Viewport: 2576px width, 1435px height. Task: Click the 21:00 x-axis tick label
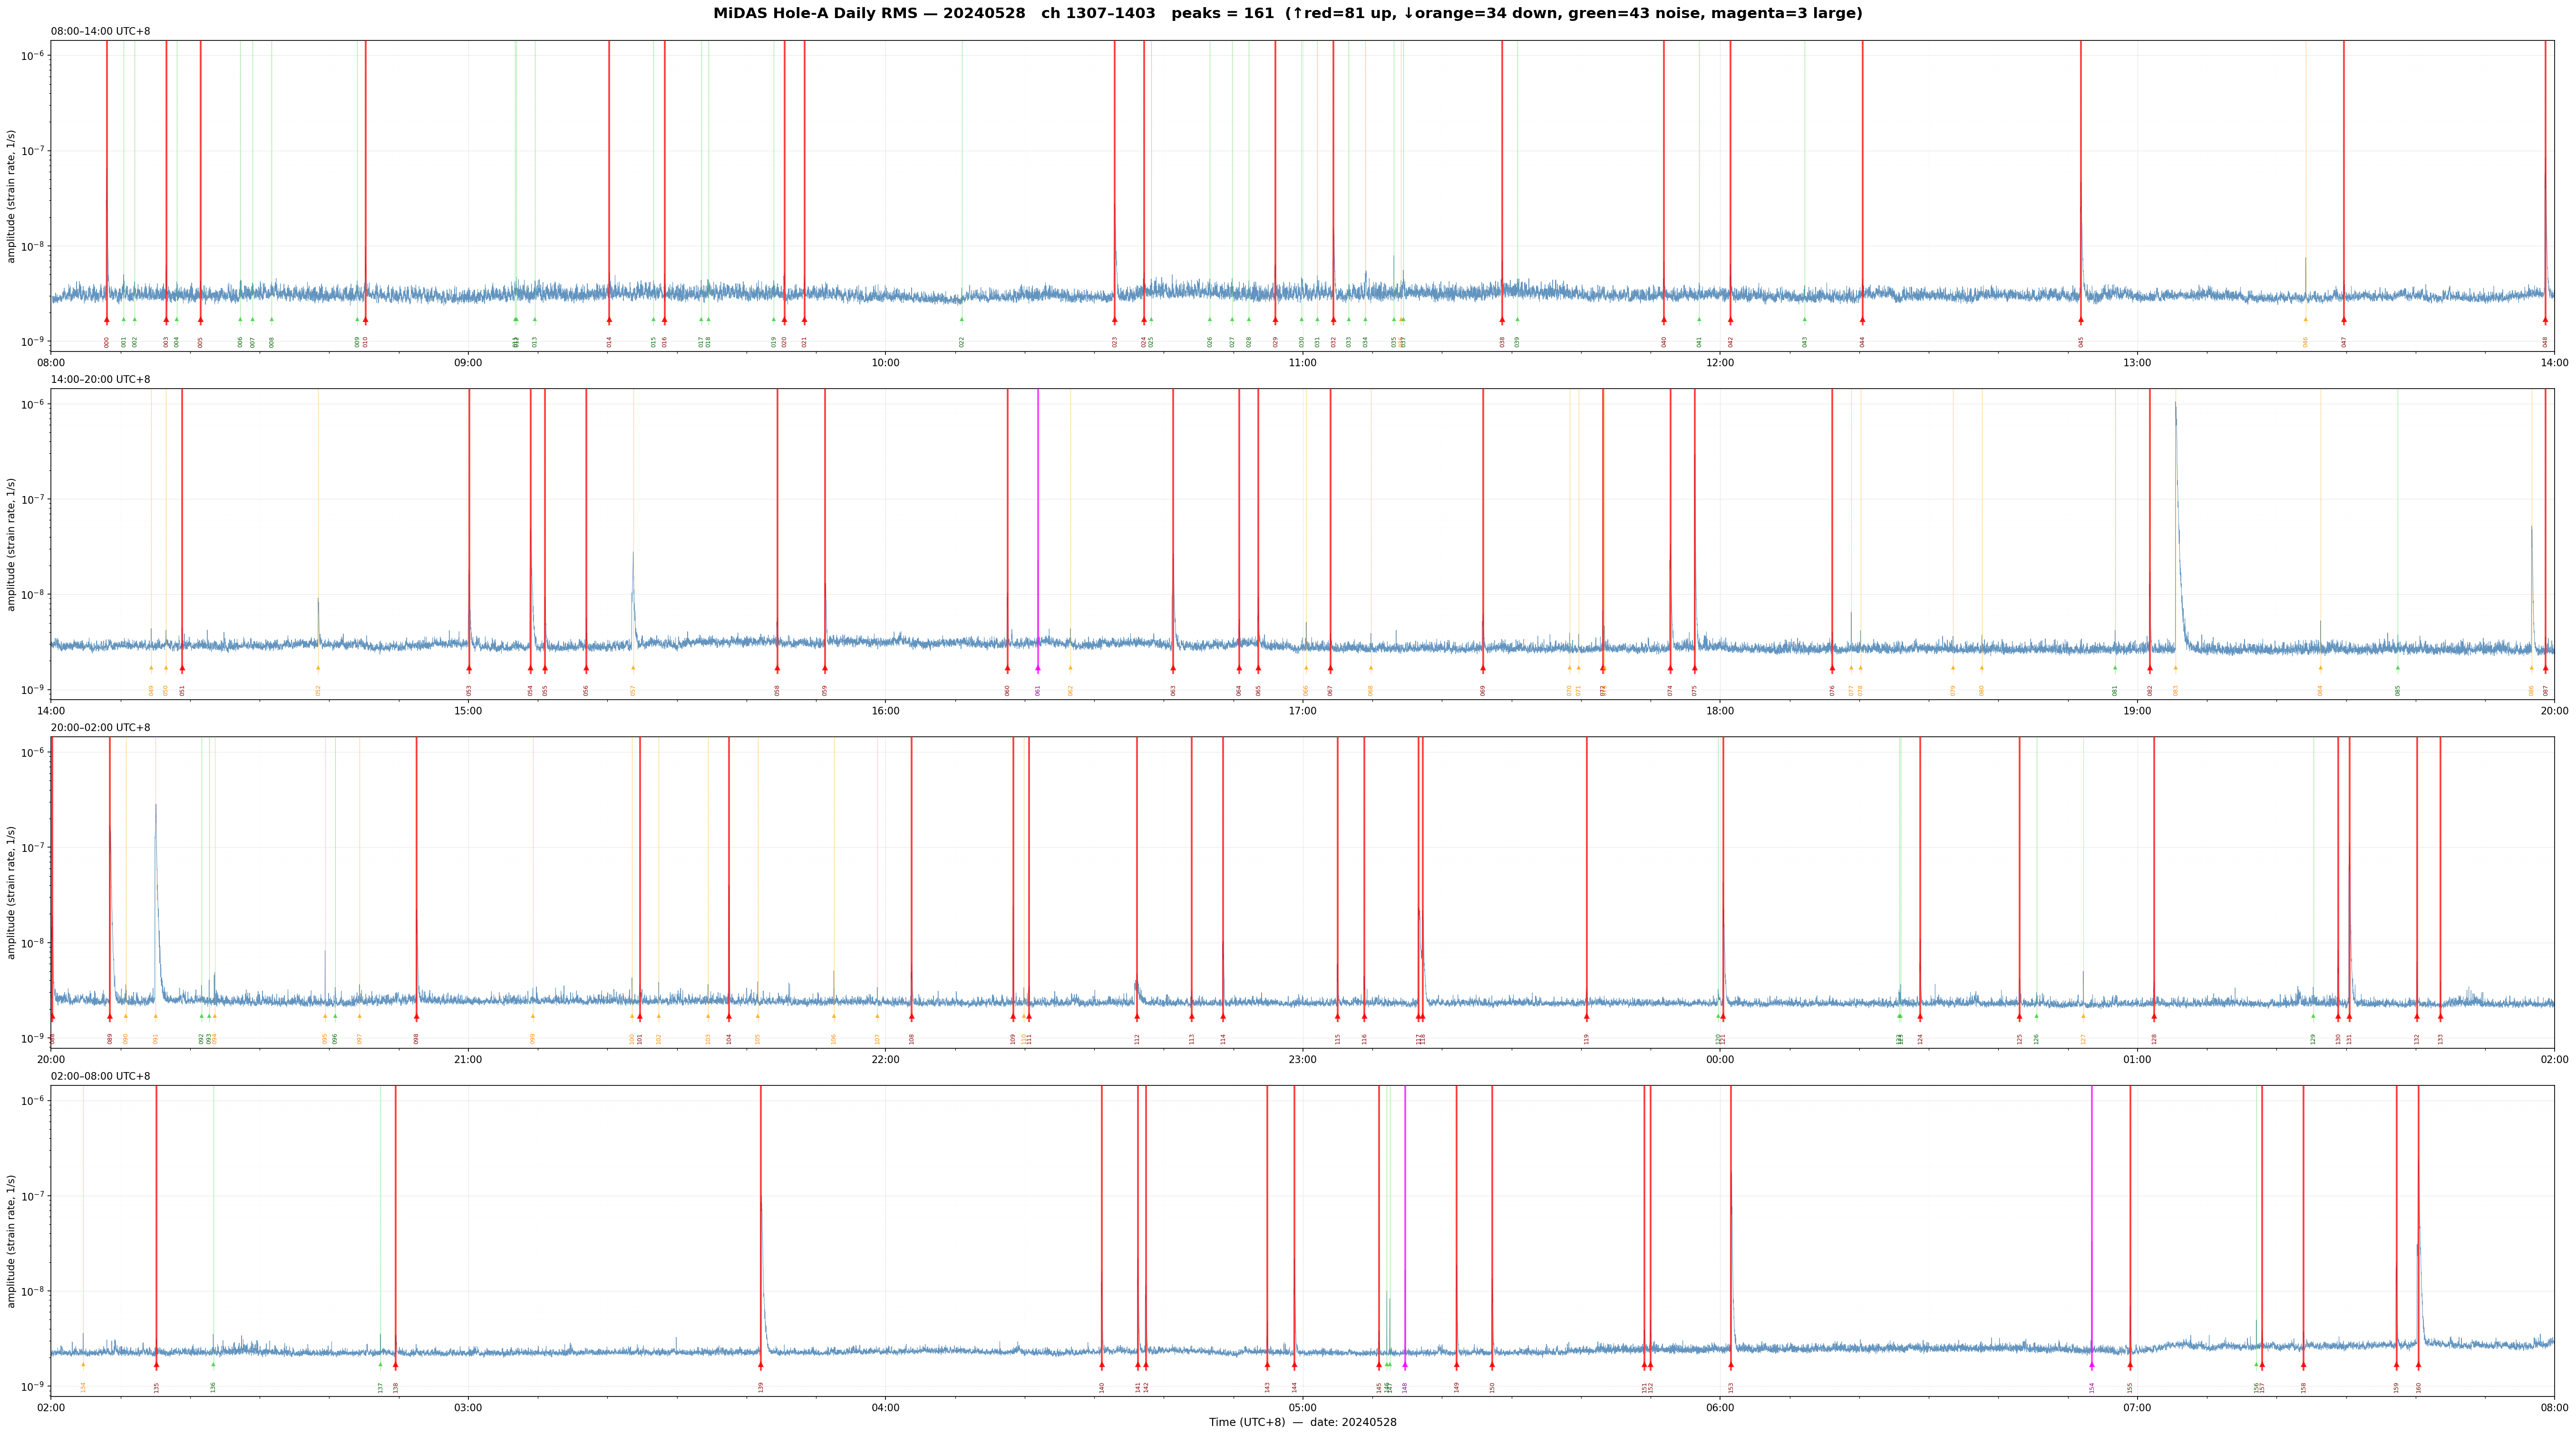coord(468,1059)
